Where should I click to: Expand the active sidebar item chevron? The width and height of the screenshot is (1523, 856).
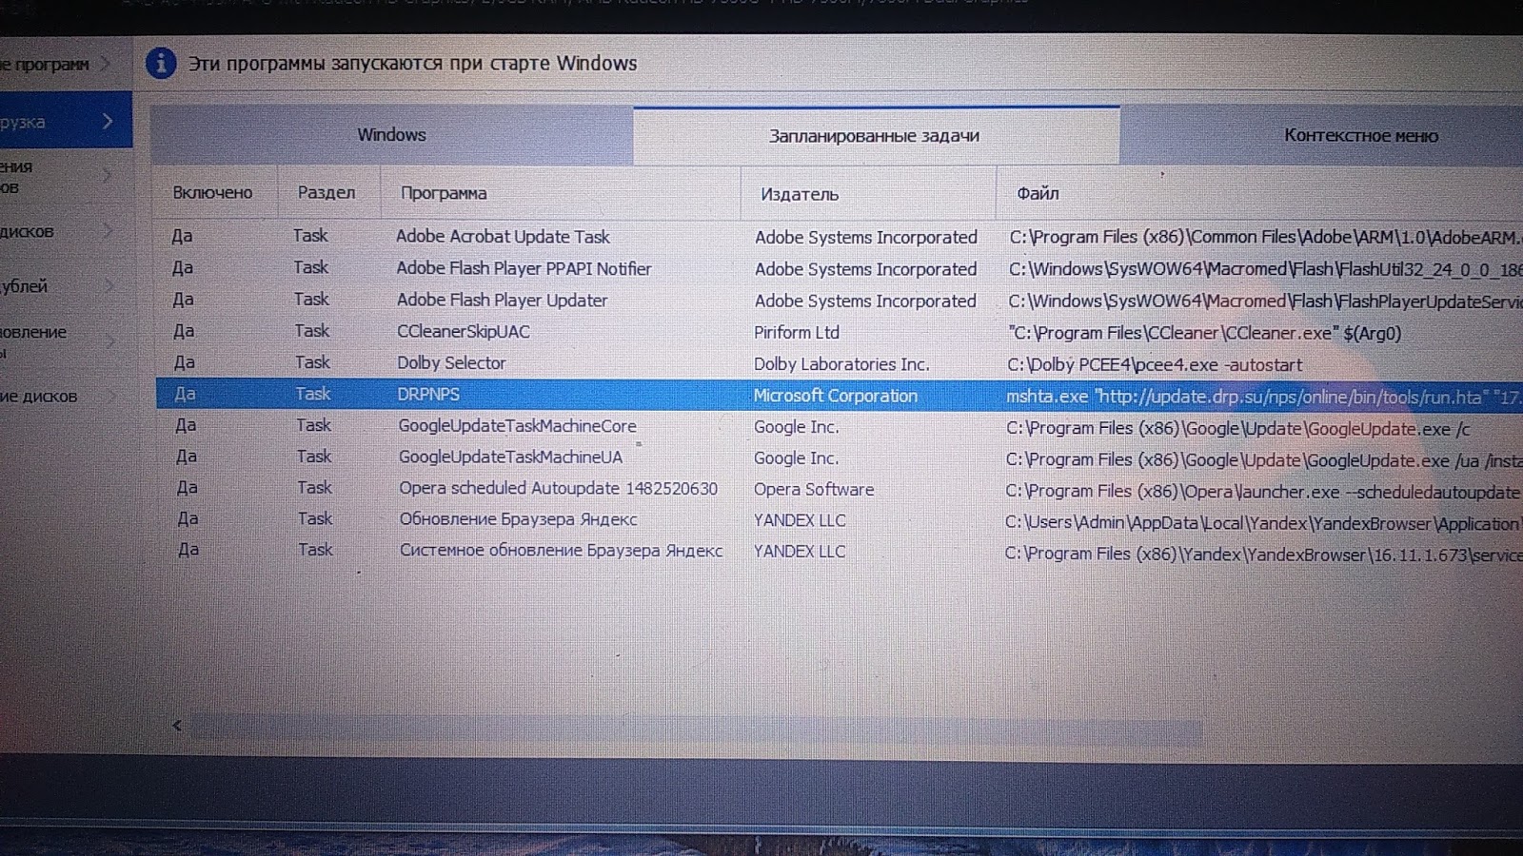108,121
